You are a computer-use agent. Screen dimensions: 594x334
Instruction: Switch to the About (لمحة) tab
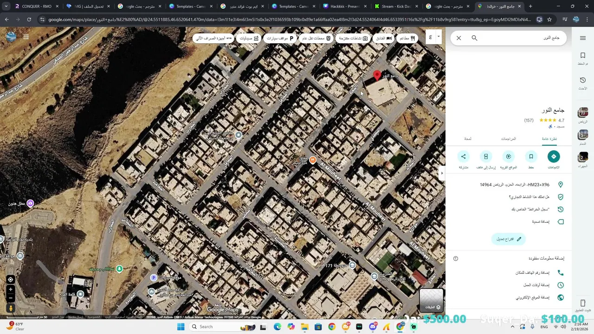click(468, 139)
